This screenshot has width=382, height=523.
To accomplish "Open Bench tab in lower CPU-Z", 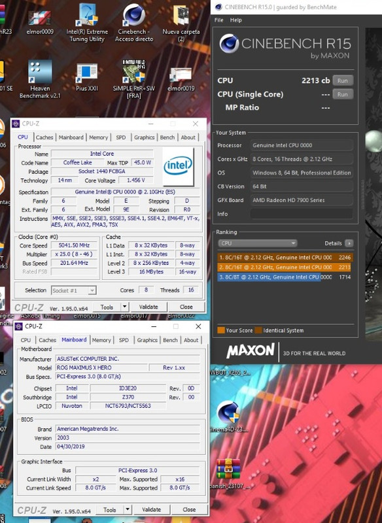I will [x=170, y=340].
